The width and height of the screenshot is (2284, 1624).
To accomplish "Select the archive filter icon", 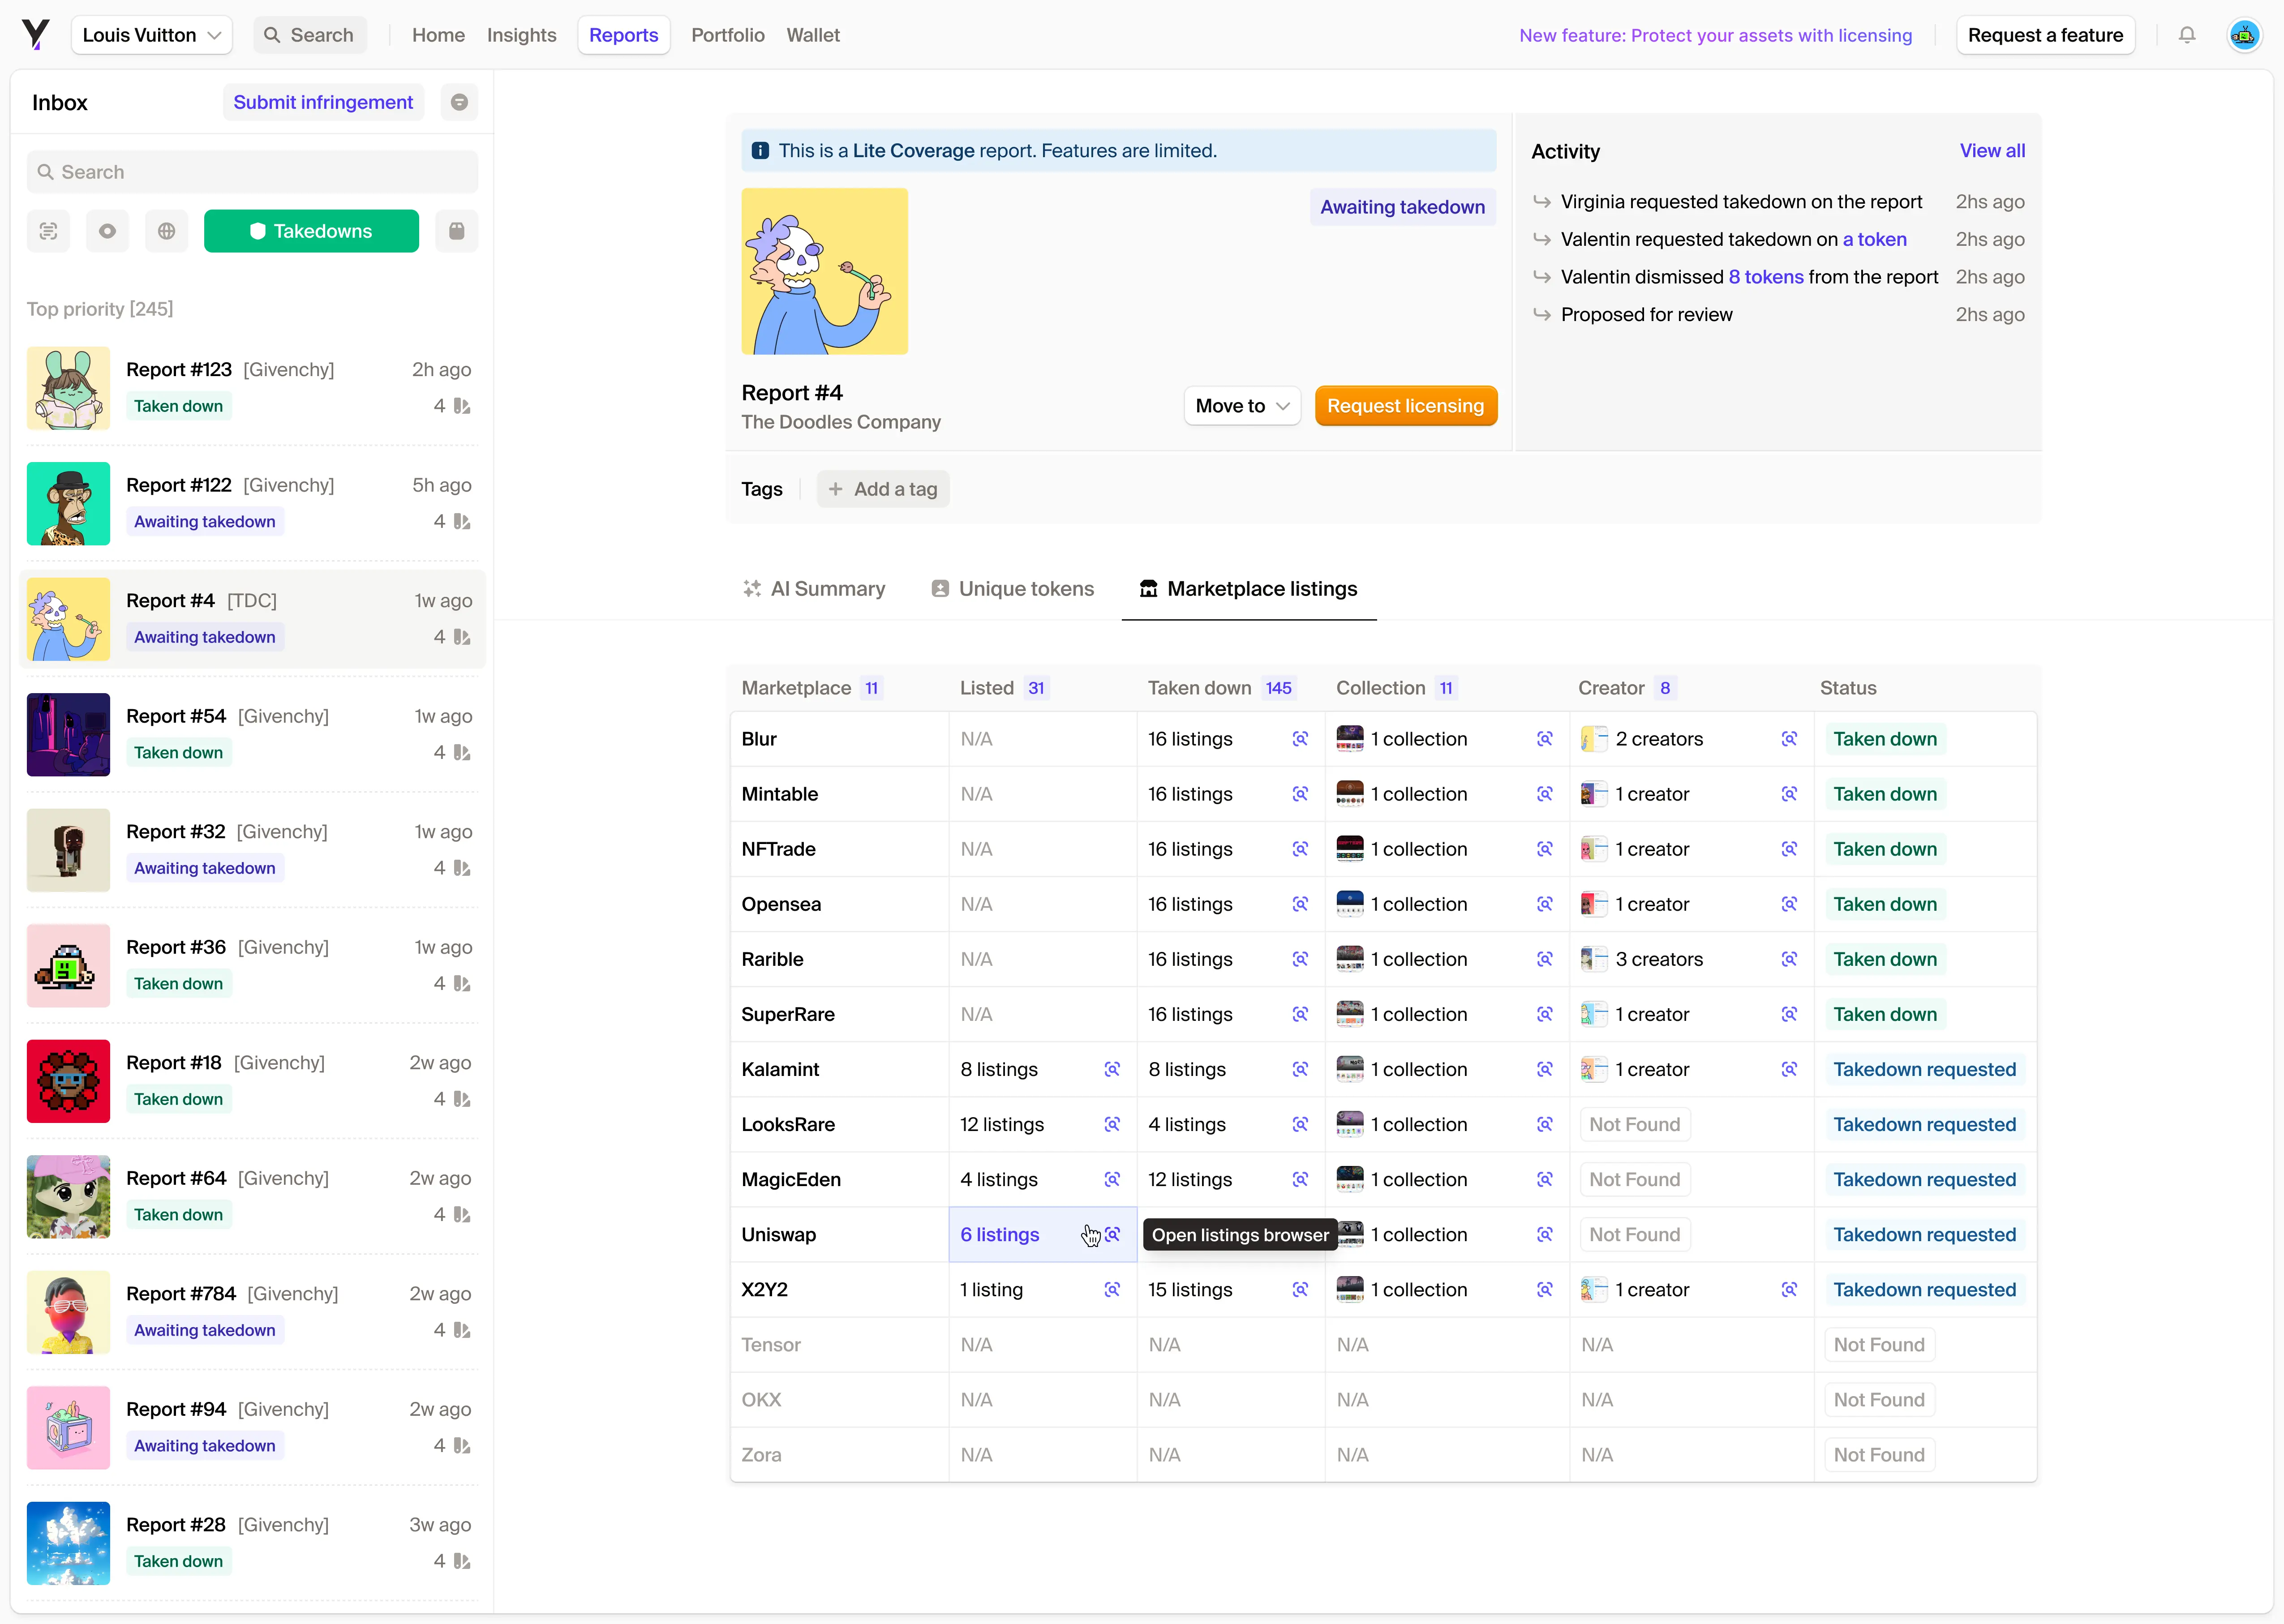I will (457, 231).
